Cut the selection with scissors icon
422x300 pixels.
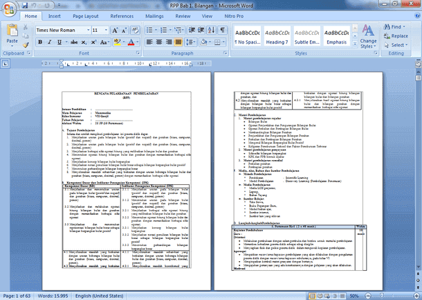point(26,27)
